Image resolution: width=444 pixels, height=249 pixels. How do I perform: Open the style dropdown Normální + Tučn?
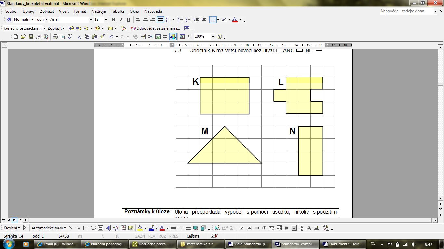[46, 20]
